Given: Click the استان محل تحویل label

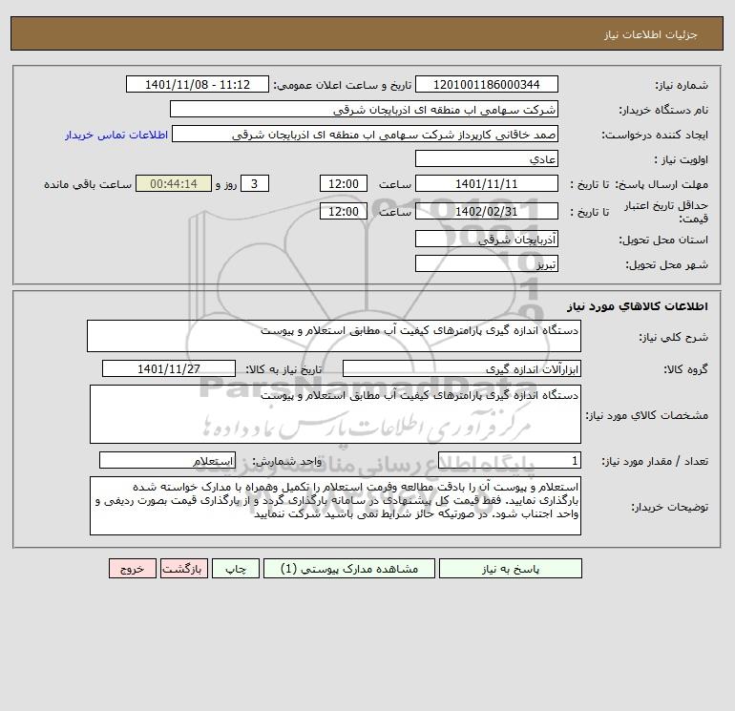Looking at the screenshot, I should [x=663, y=240].
